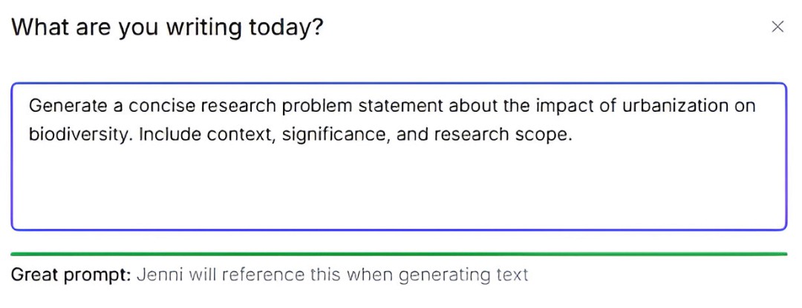Place cursor on word 'Include' in prompt
Screen dimensions: 802x308
(x=170, y=135)
